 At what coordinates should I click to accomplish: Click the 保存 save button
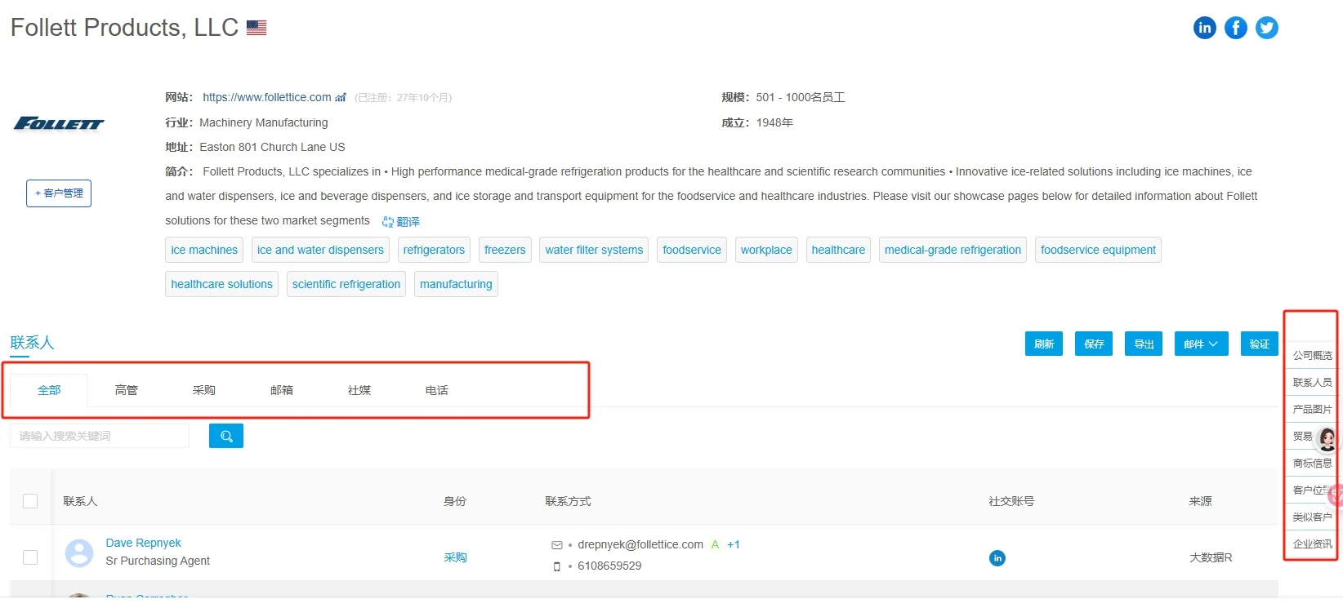tap(1094, 344)
